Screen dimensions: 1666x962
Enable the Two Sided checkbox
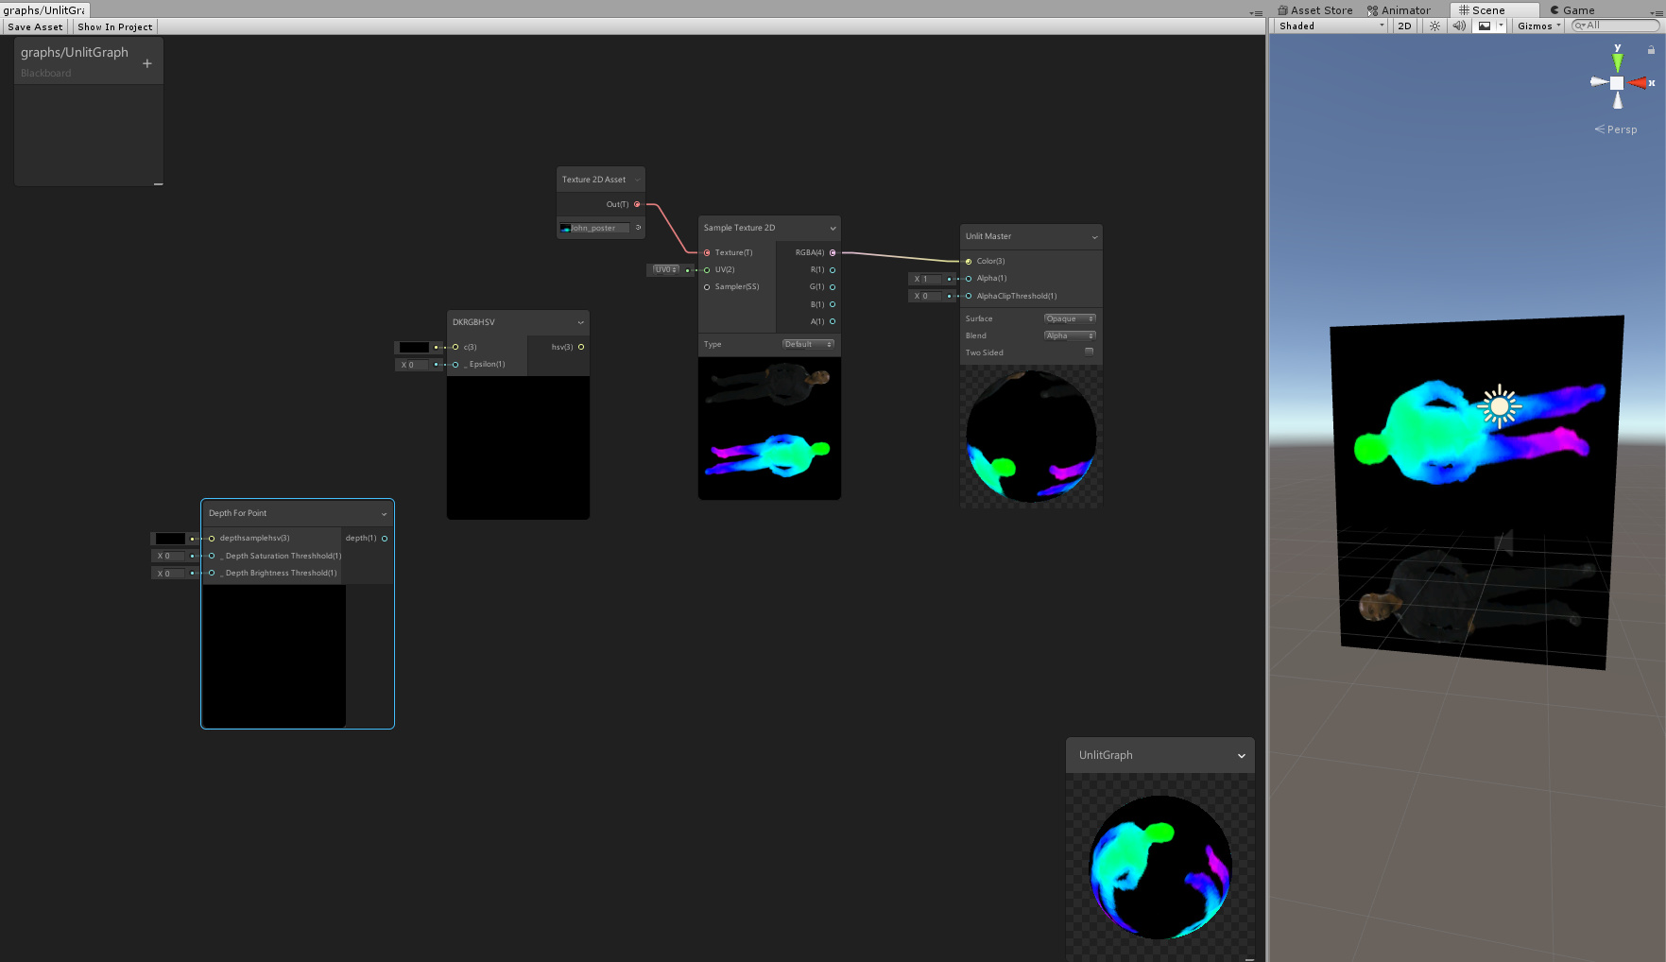click(x=1089, y=352)
